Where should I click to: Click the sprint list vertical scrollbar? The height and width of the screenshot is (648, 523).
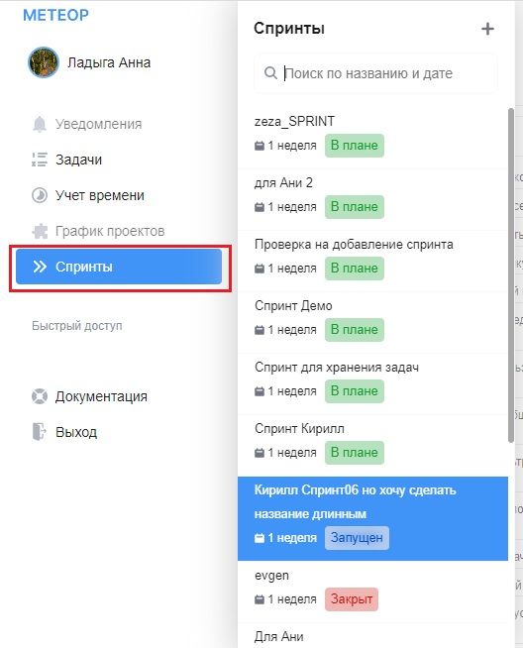(511, 275)
